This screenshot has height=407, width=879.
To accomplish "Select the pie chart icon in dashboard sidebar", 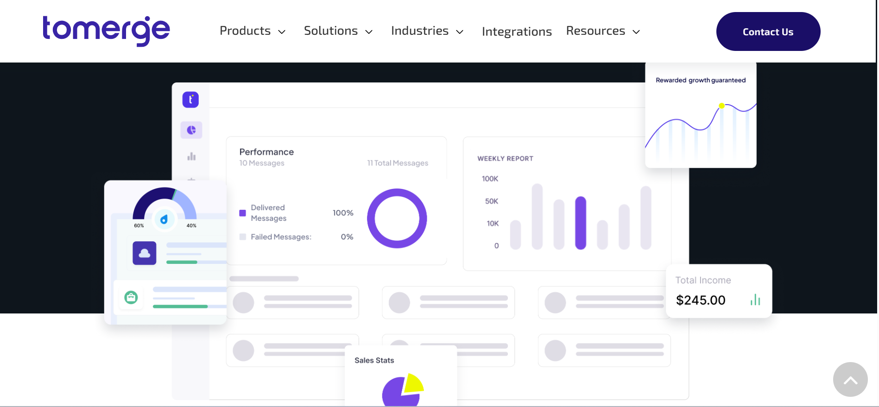I will coord(191,130).
